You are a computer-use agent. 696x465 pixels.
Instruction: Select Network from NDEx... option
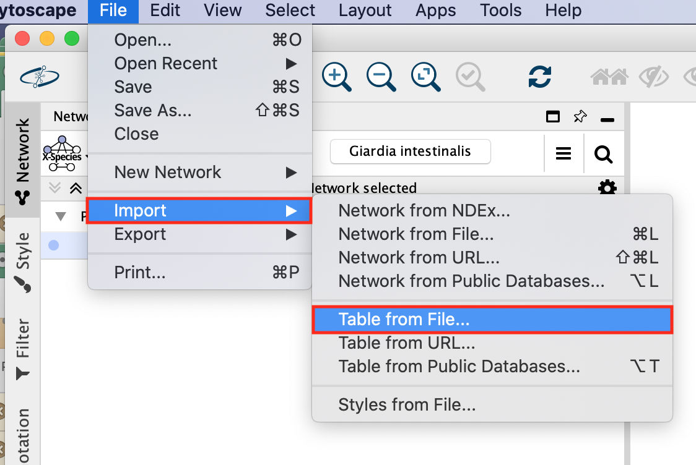424,211
